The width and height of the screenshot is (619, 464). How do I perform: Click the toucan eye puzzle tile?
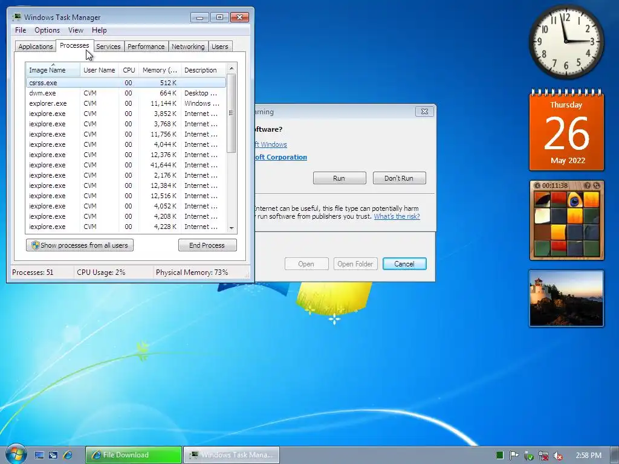575,200
